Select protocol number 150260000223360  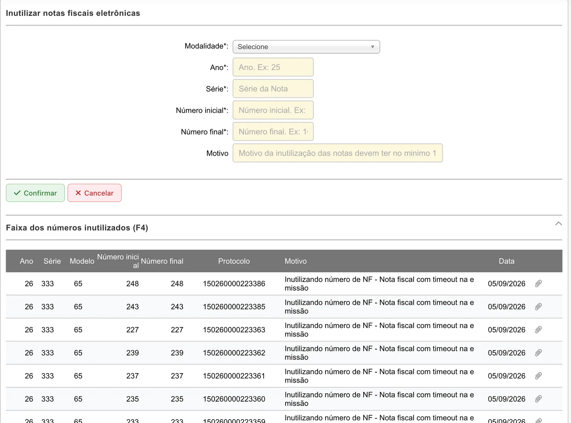point(234,399)
